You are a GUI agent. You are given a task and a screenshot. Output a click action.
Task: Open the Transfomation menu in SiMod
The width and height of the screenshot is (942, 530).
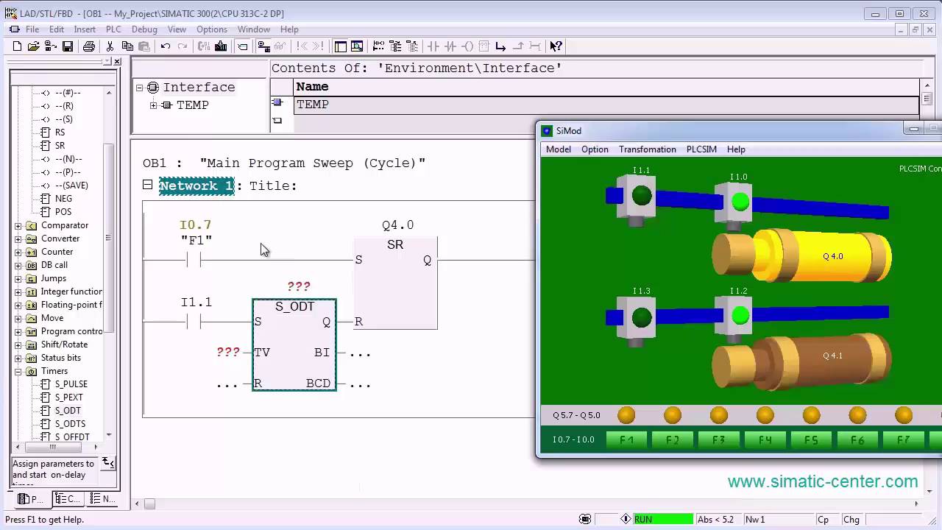648,149
